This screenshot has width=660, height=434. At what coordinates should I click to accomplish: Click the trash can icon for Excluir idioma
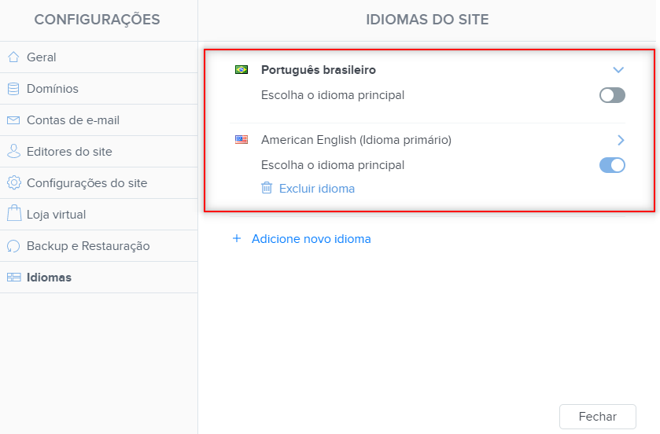tap(267, 188)
